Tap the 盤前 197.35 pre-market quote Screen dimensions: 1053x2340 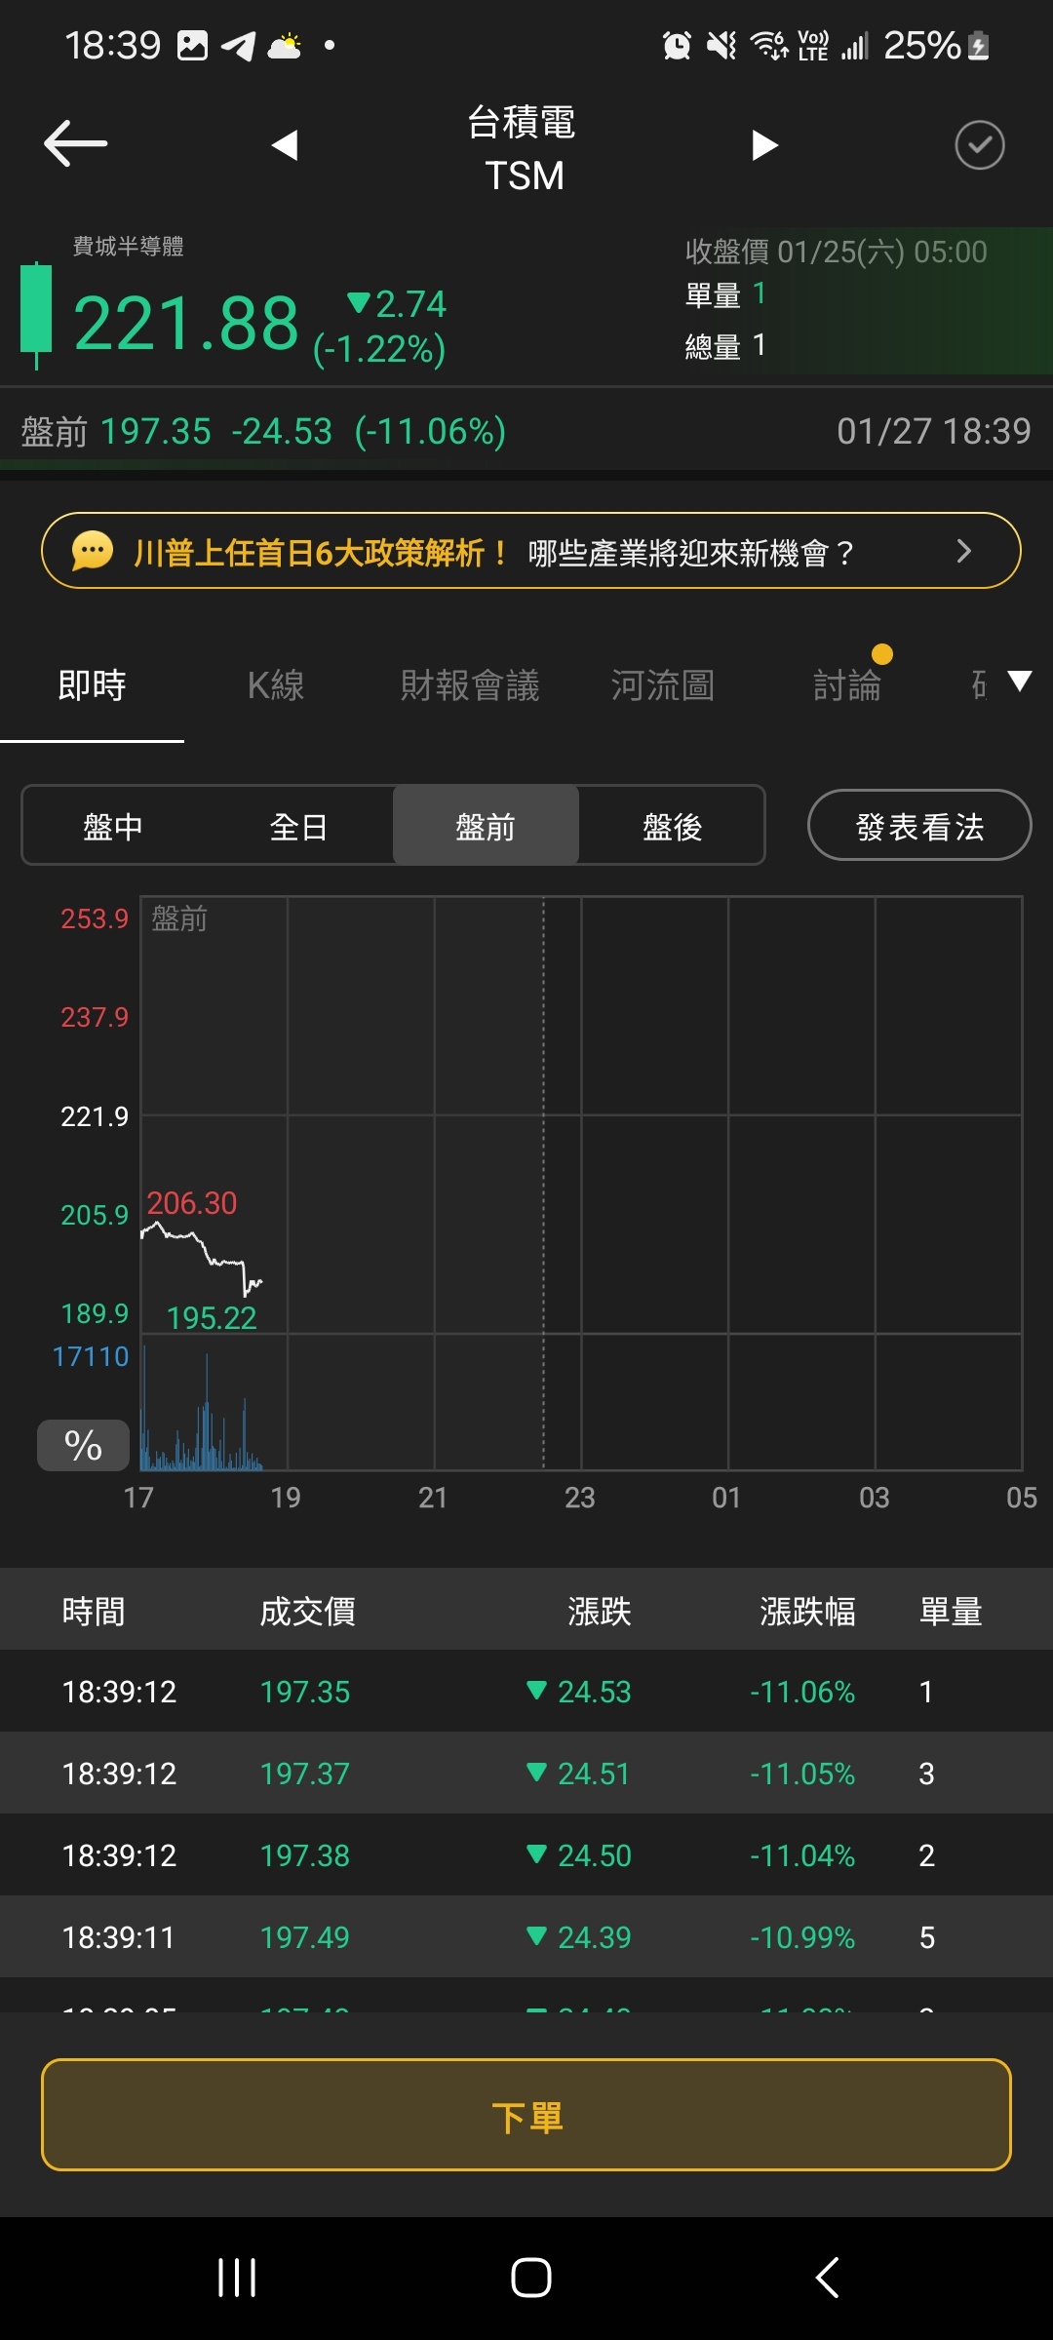click(263, 431)
